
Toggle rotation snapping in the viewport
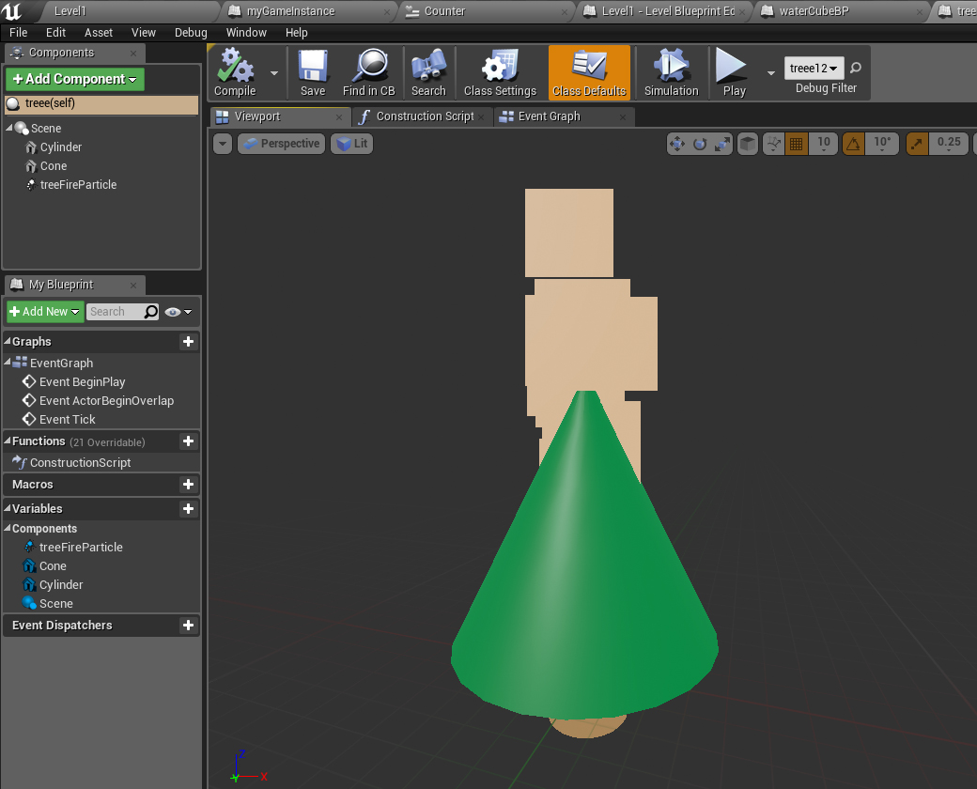tap(853, 144)
